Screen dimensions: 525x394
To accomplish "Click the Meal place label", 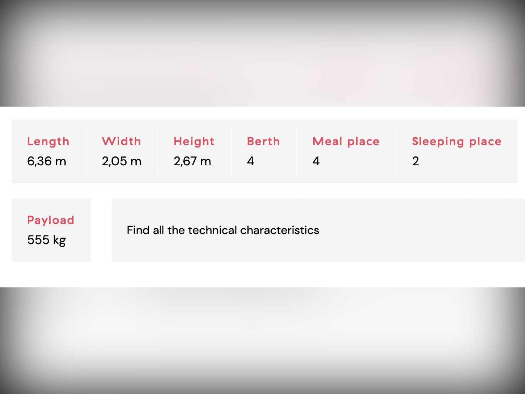I will pos(346,141).
